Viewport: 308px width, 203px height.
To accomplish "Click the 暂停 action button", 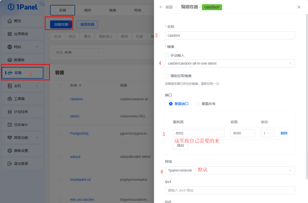I will coord(124,36).
